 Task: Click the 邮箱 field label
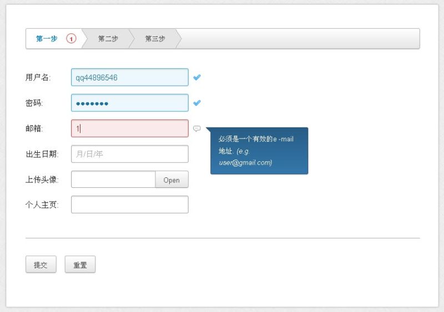pyautogui.click(x=34, y=129)
